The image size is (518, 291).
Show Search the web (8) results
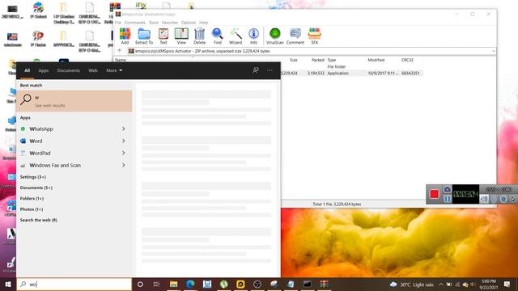(x=38, y=220)
